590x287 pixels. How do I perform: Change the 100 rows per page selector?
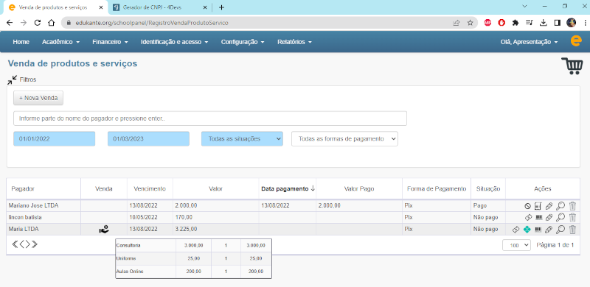516,245
